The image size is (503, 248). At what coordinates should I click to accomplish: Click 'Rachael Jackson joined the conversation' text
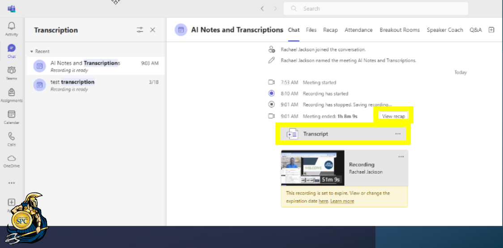pyautogui.click(x=323, y=50)
